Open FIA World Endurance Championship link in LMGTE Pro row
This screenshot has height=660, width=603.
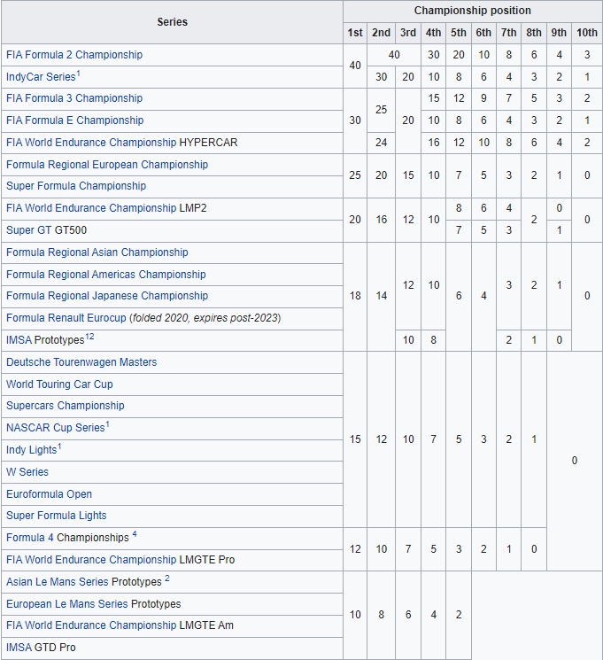91,560
